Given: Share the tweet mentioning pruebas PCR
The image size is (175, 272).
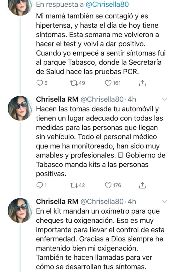Looking at the screenshot, I should click(142, 83).
